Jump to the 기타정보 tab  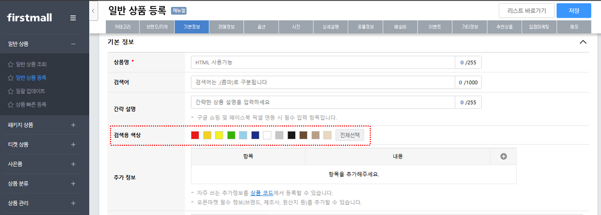click(470, 27)
